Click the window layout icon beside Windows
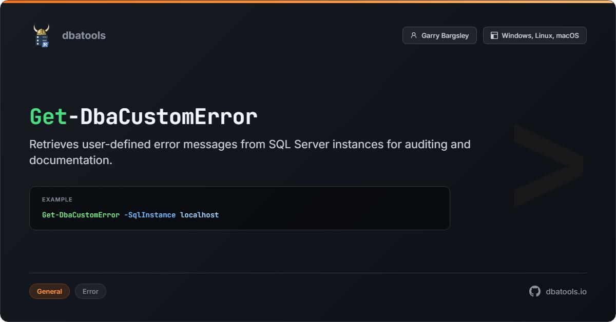The height and width of the screenshot is (322, 616). click(x=494, y=35)
